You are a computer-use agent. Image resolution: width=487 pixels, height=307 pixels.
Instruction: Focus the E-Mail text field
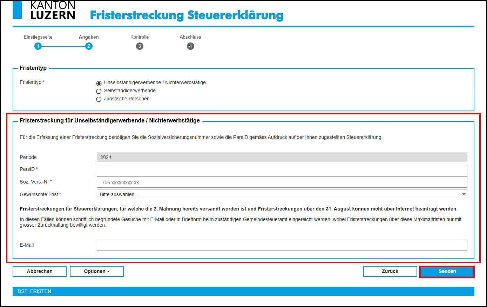tap(282, 245)
